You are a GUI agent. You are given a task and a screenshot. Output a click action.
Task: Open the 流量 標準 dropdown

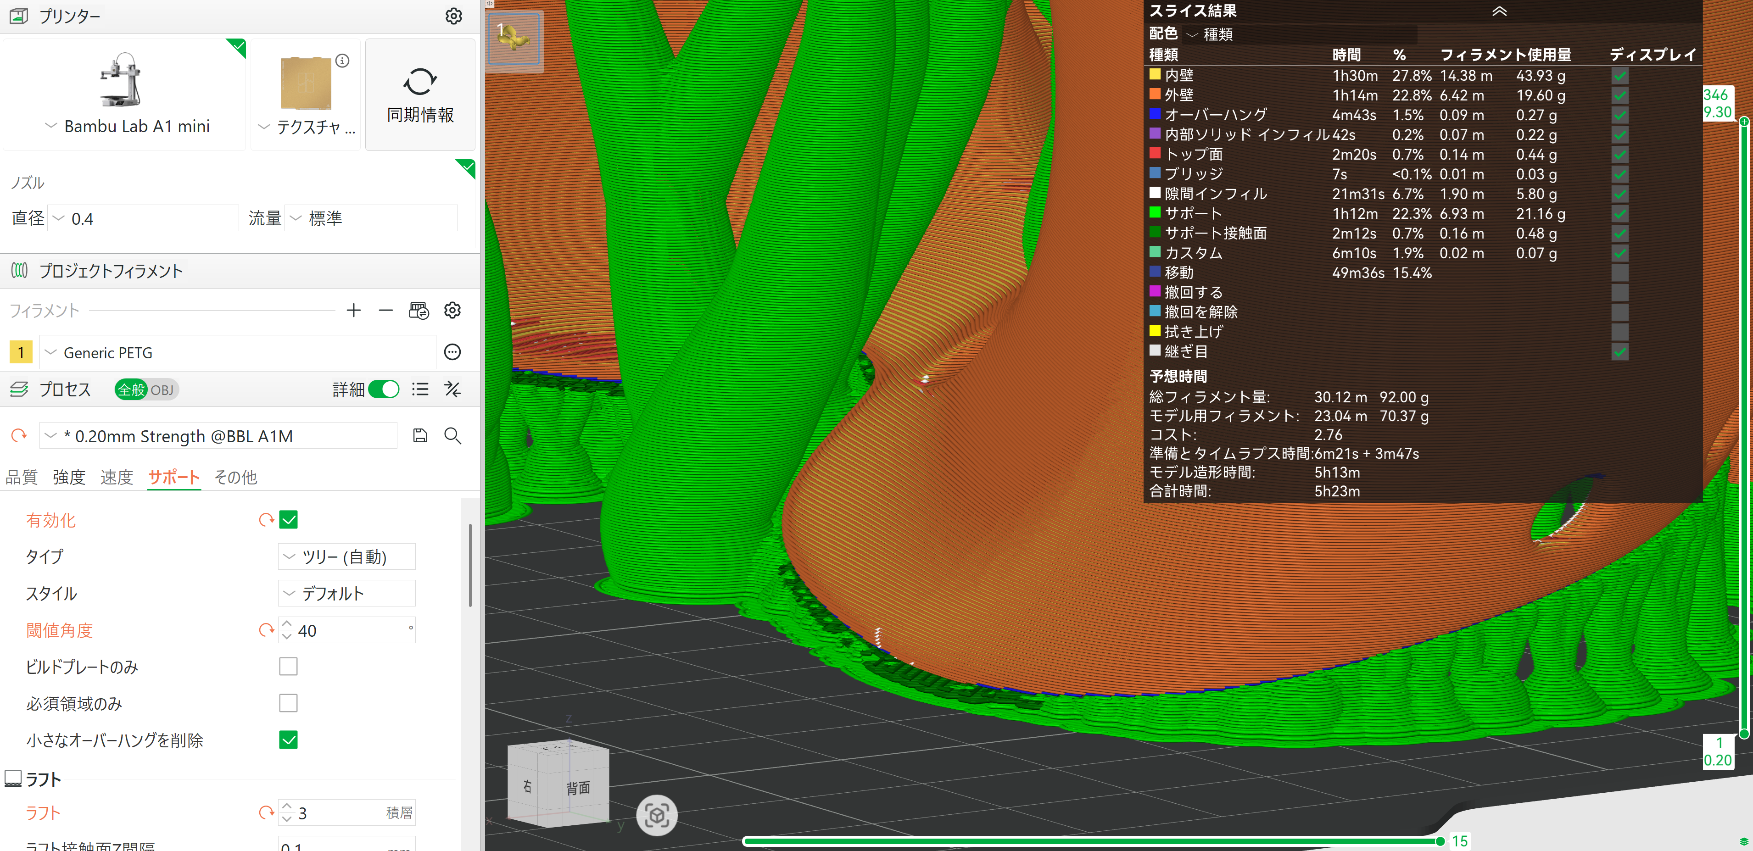(x=371, y=218)
